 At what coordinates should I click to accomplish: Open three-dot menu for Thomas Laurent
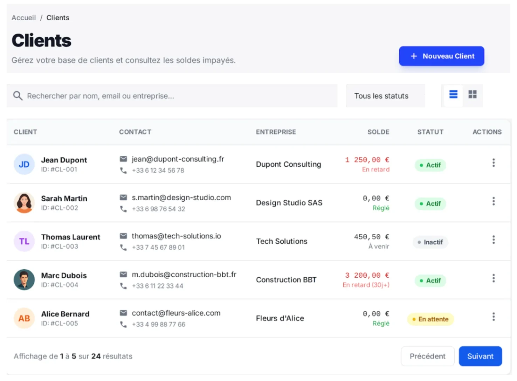pyautogui.click(x=494, y=240)
